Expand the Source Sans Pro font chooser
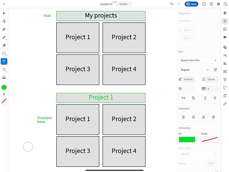Viewport: 229px width, 172px height. [x=198, y=61]
